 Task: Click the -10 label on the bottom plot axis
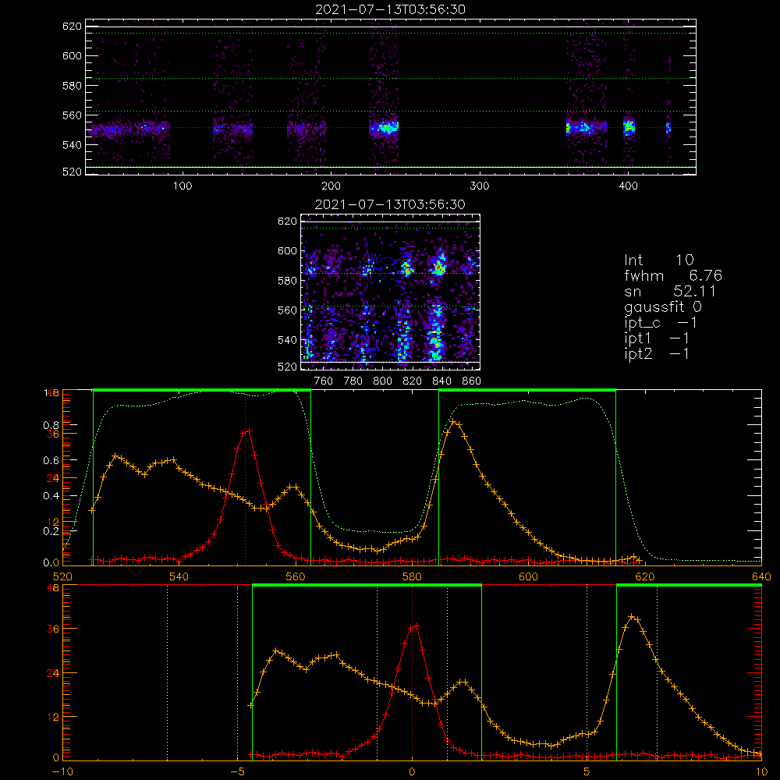62,772
